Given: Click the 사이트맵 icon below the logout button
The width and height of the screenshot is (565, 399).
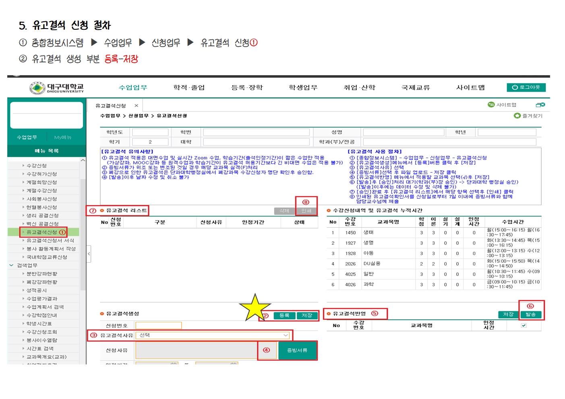Looking at the screenshot, I should tap(491, 105).
